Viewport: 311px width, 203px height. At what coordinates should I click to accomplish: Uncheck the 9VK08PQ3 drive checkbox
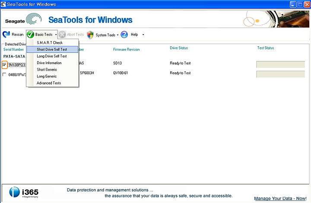tap(4, 65)
